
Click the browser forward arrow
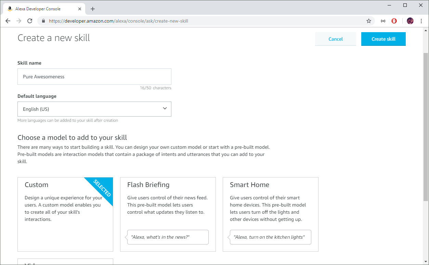click(x=19, y=21)
